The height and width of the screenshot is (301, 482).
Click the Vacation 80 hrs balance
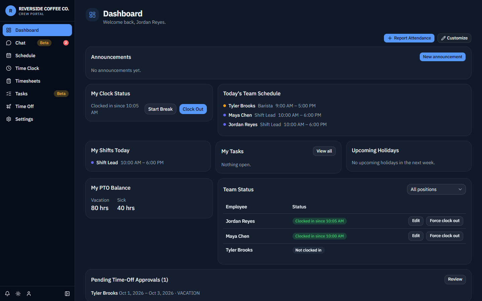(x=100, y=204)
